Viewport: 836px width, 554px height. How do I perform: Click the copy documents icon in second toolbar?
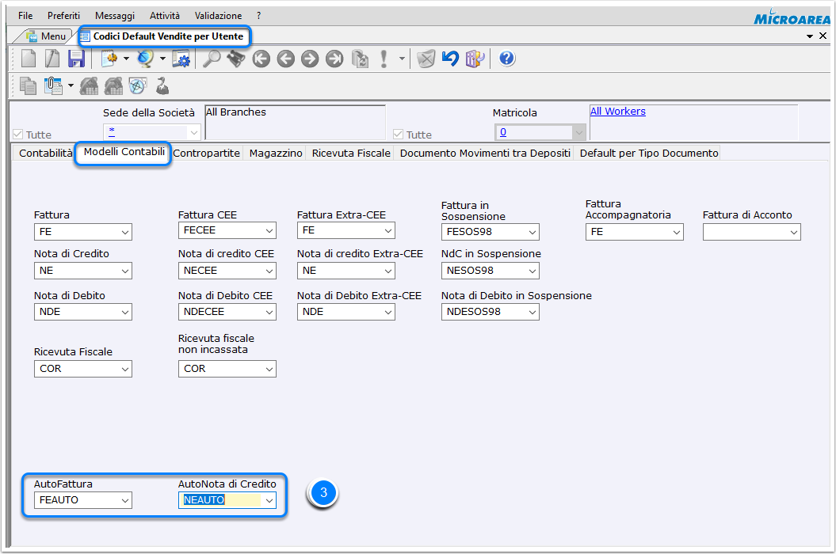tap(28, 85)
